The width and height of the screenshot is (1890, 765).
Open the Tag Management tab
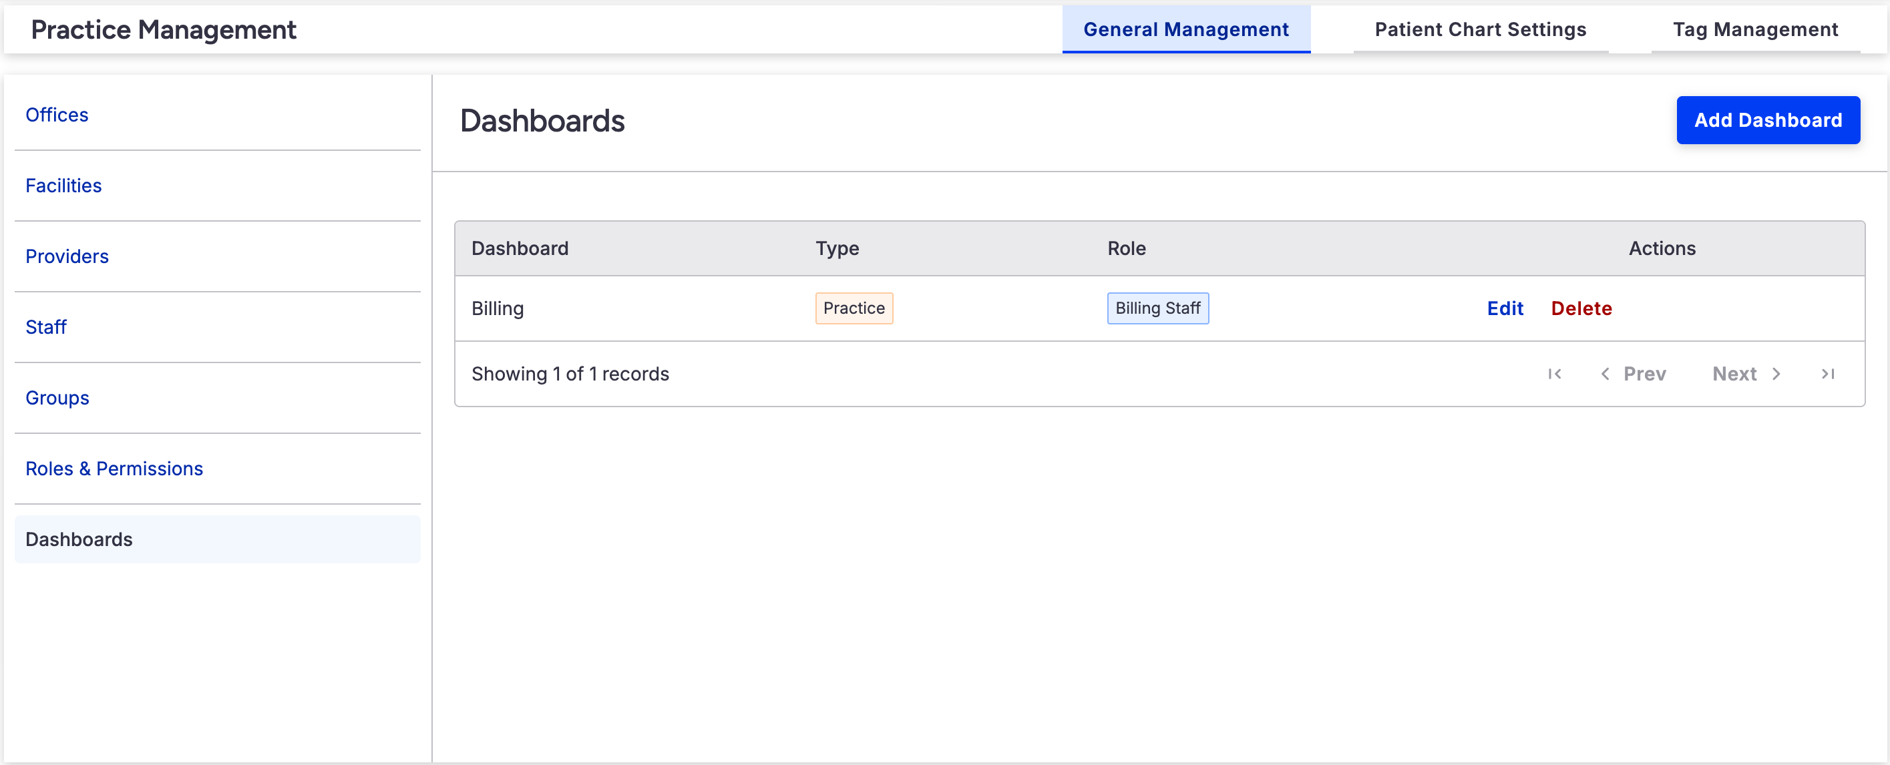pos(1755,29)
